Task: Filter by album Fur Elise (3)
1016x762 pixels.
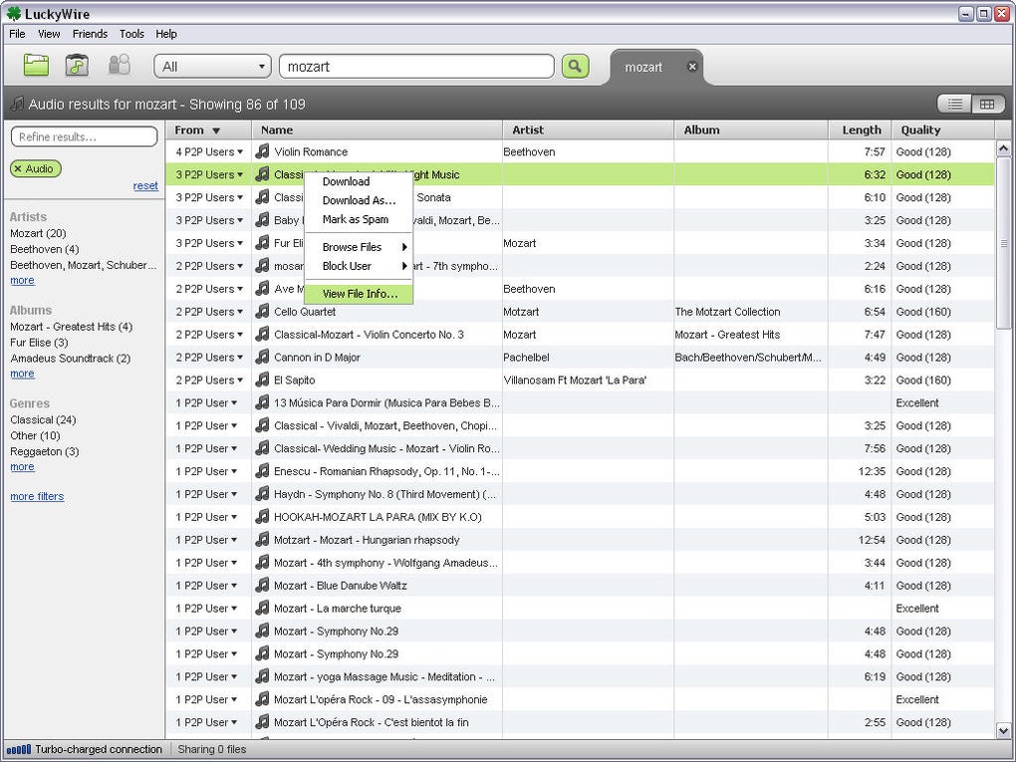Action: [x=39, y=342]
